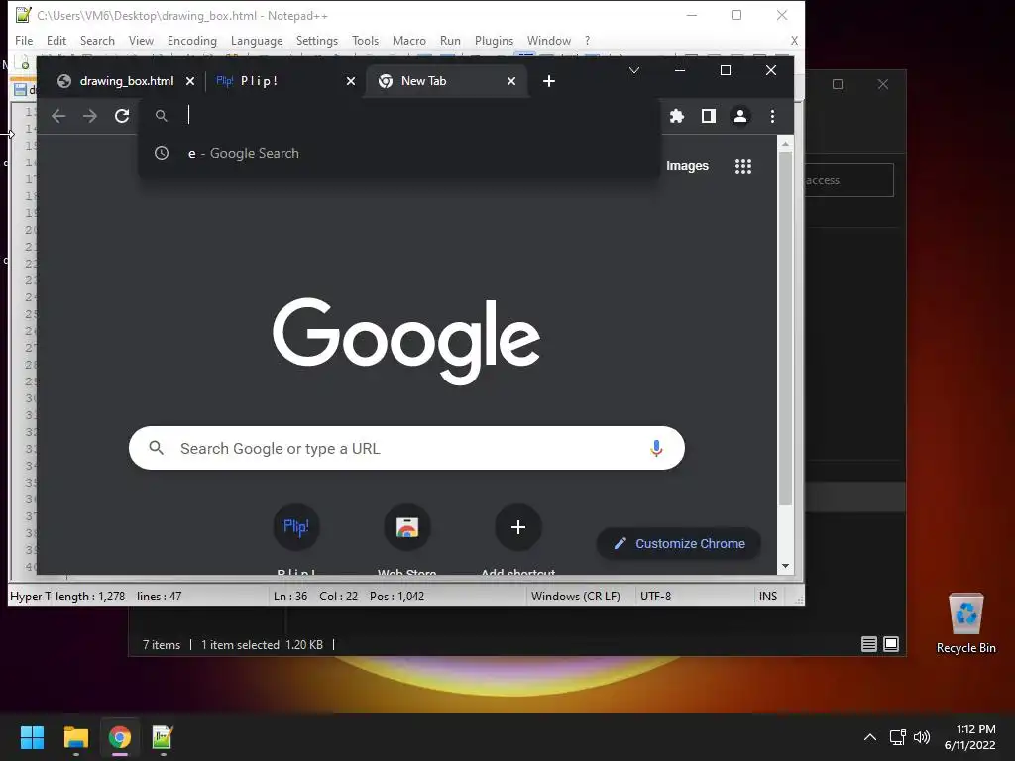This screenshot has height=761, width=1015.
Task: Click File Explorer search box
Action: coord(849,180)
